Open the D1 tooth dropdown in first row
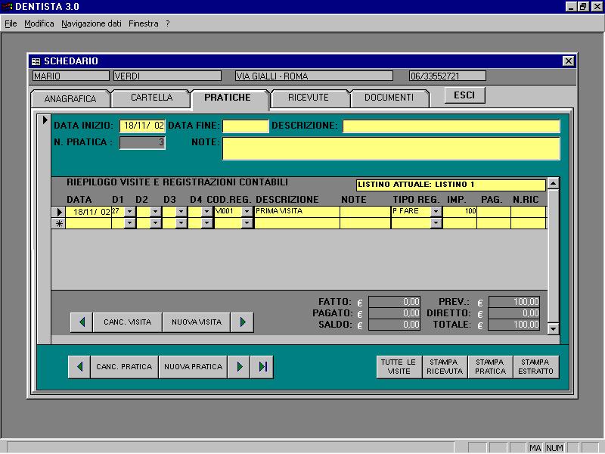The image size is (605, 454). (129, 212)
